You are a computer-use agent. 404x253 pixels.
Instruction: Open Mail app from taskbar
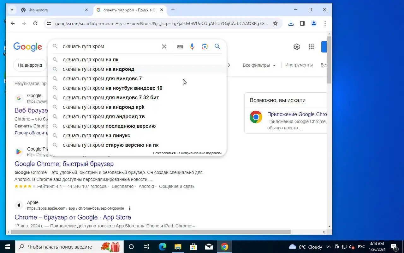click(x=209, y=247)
